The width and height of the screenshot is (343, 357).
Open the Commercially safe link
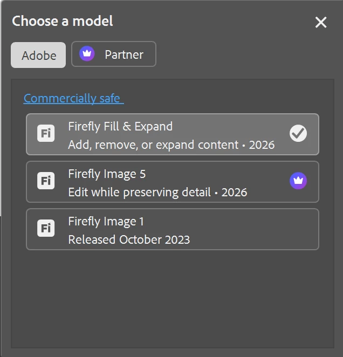coord(73,98)
